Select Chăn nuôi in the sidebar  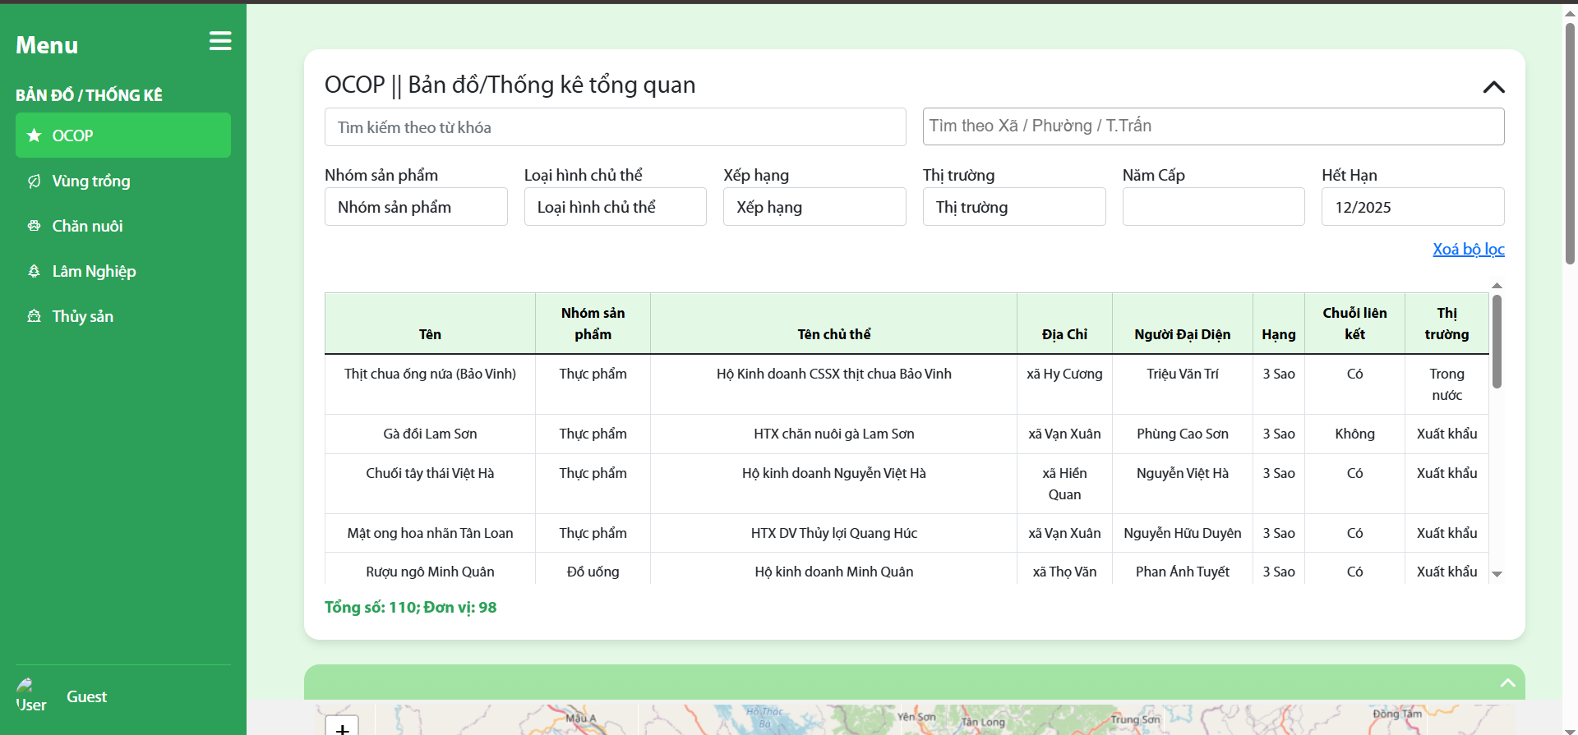pyautogui.click(x=87, y=226)
